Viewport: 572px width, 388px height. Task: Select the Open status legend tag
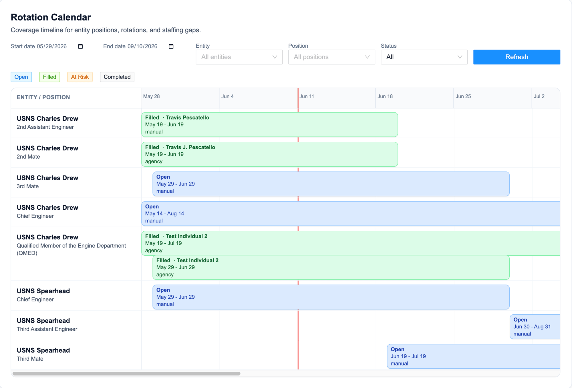(x=21, y=77)
